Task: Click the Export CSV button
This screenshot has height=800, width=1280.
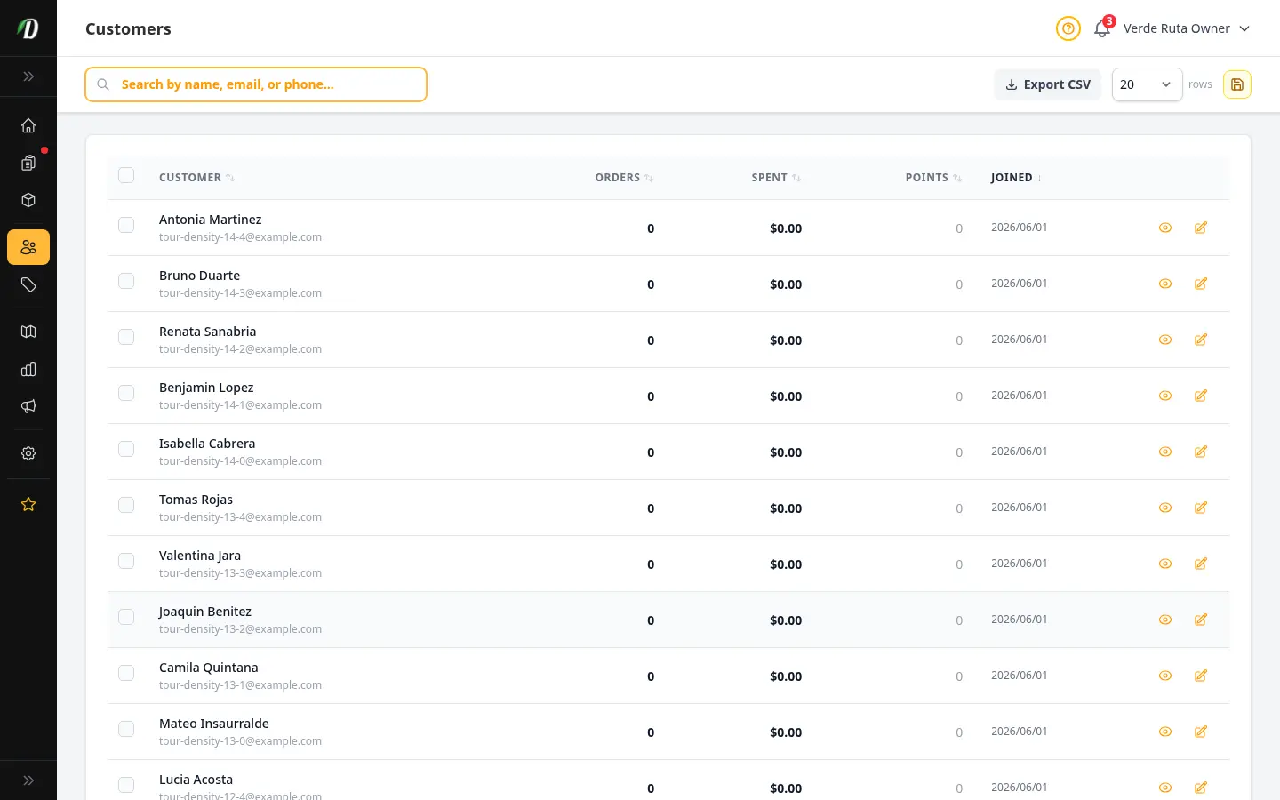Action: tap(1047, 84)
